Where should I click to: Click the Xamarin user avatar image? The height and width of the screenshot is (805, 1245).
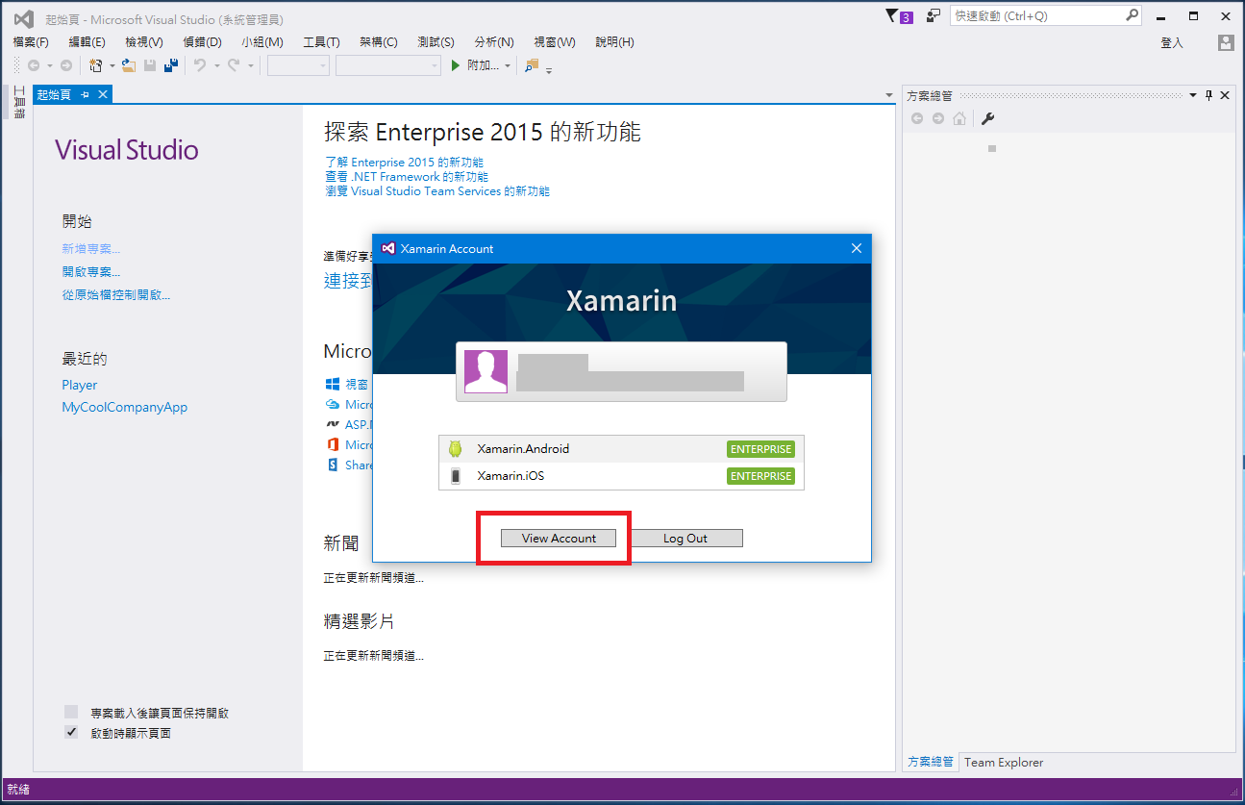click(486, 371)
